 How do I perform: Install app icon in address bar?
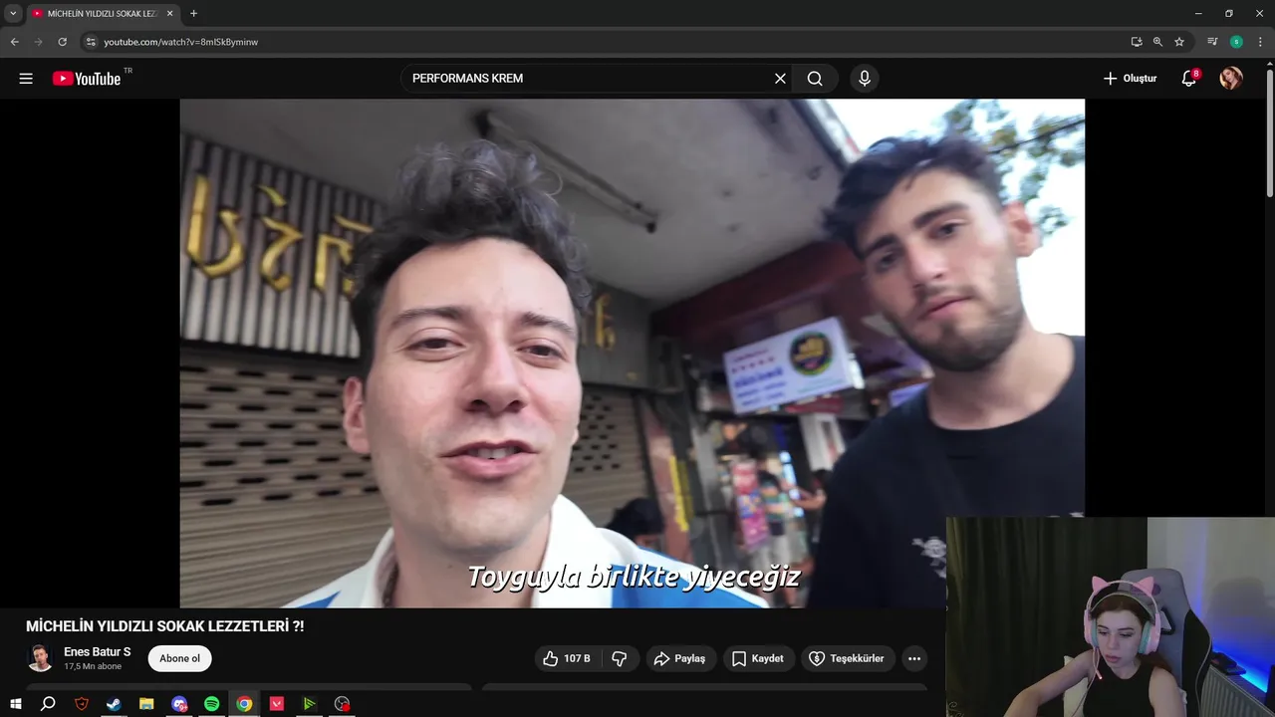(x=1137, y=42)
